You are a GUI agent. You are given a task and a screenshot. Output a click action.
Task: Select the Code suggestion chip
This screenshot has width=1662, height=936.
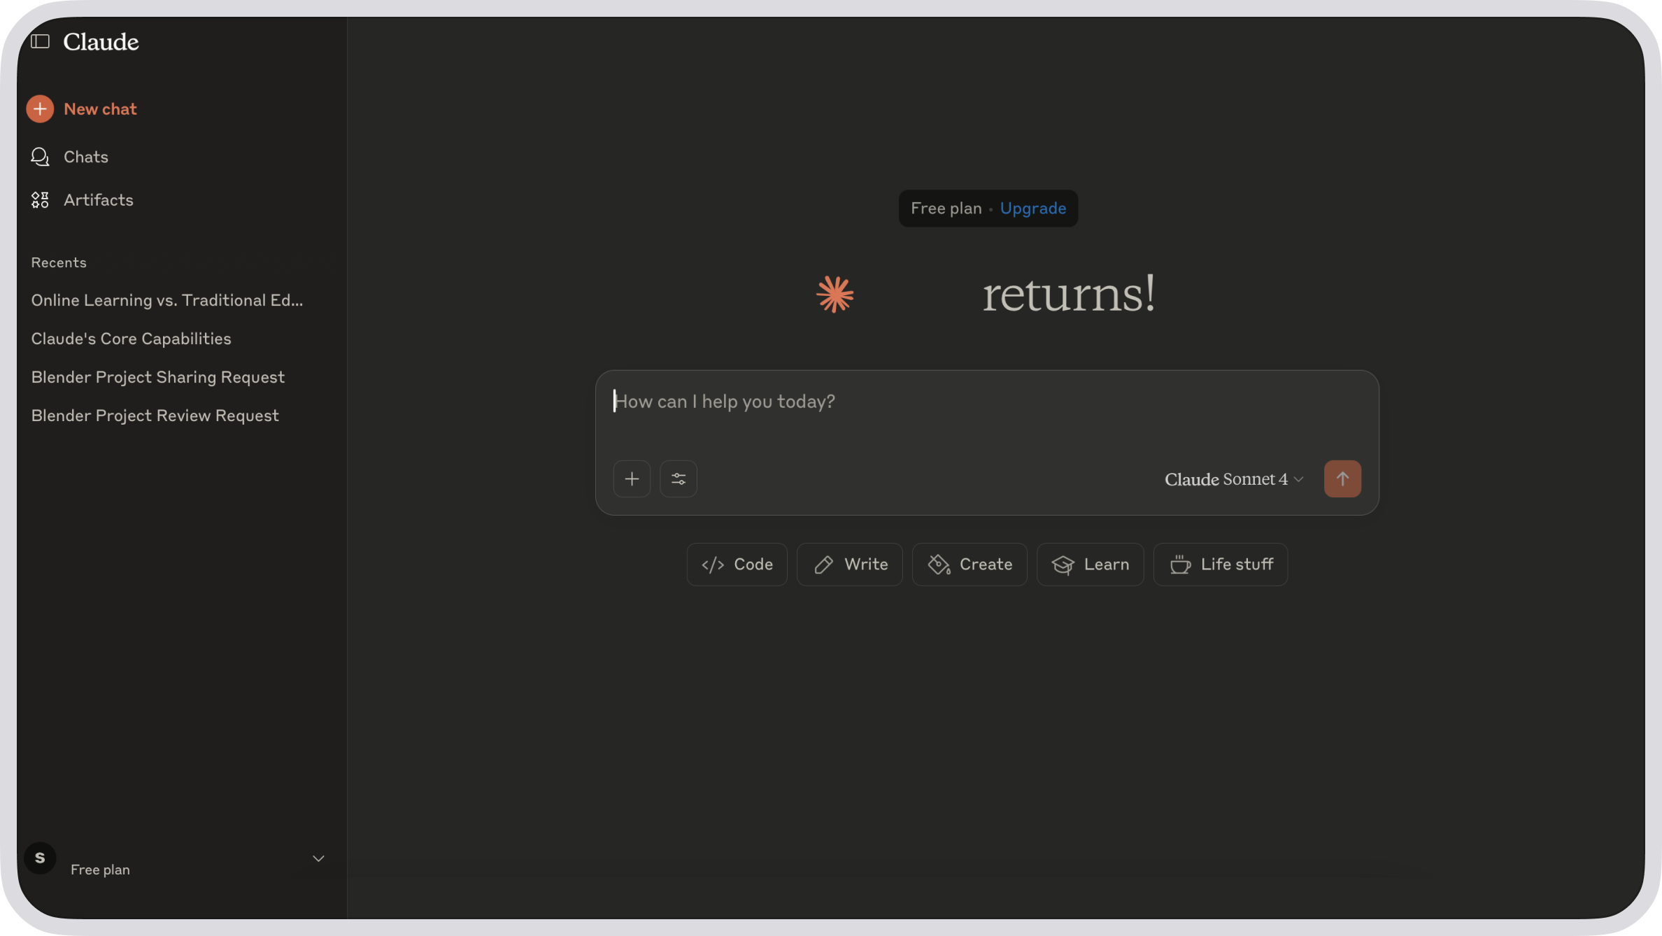737,565
